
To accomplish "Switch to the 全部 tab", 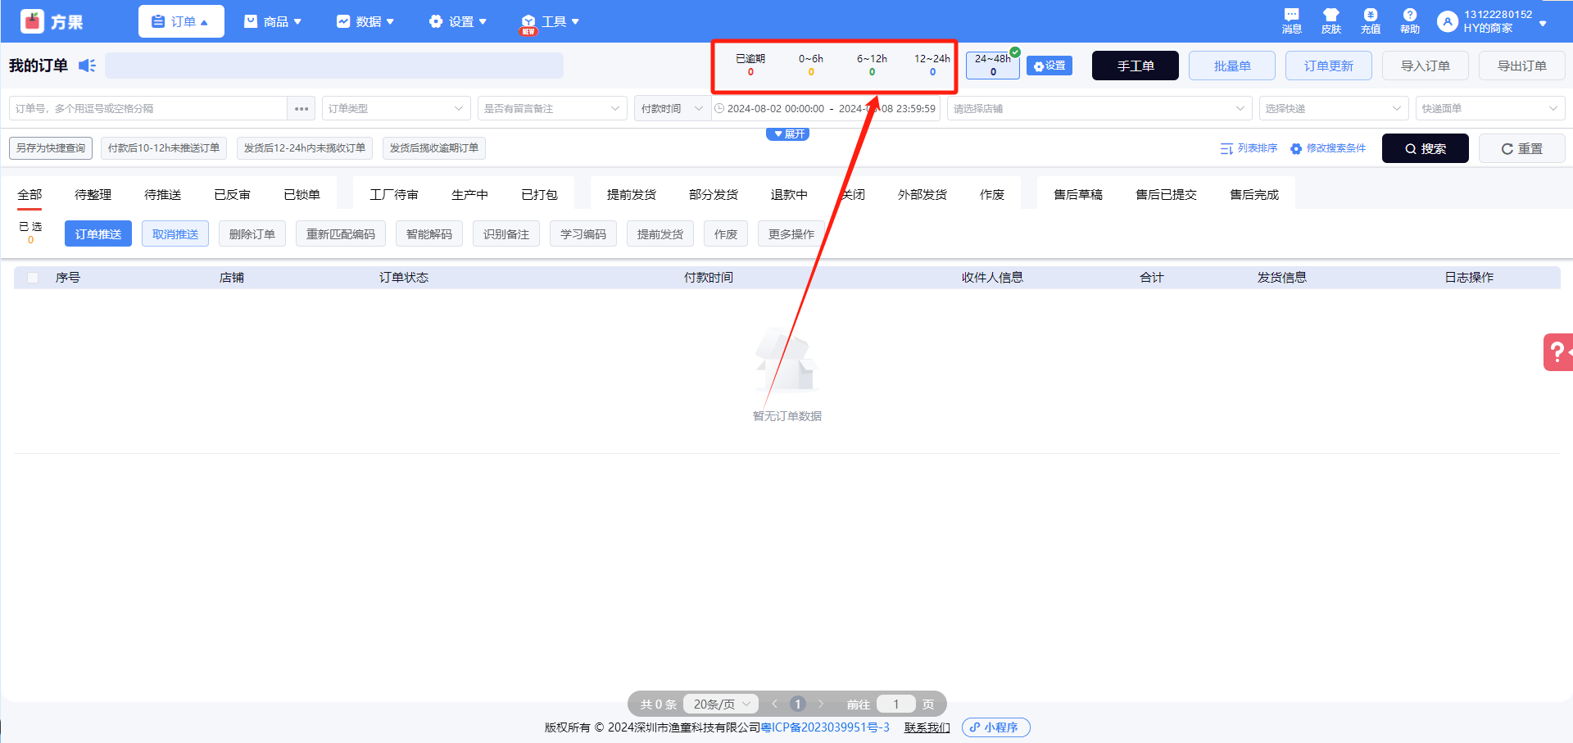I will [29, 195].
